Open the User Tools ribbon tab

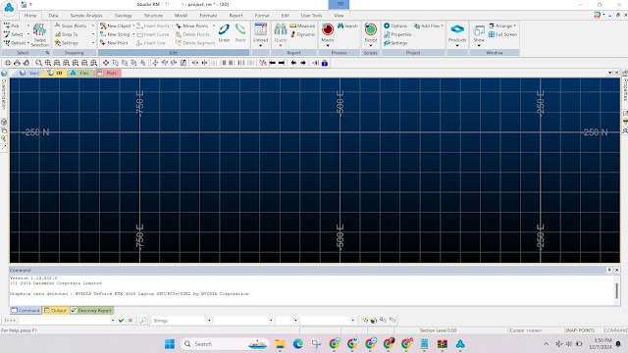311,16
